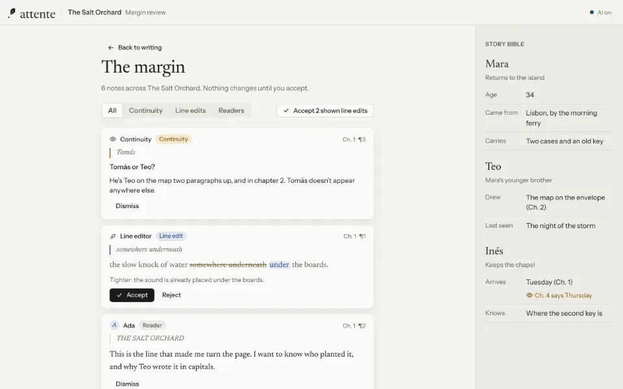Click The Salt Orchard title in header

coord(95,12)
